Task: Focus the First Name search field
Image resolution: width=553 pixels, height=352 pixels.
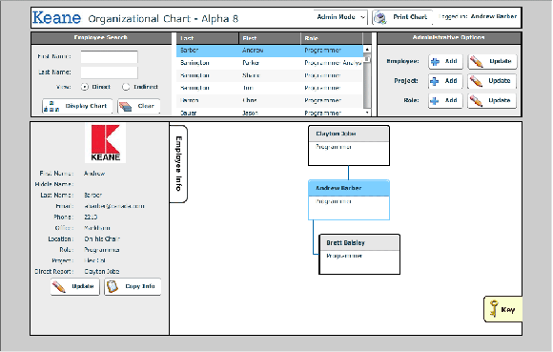Action: pos(109,57)
